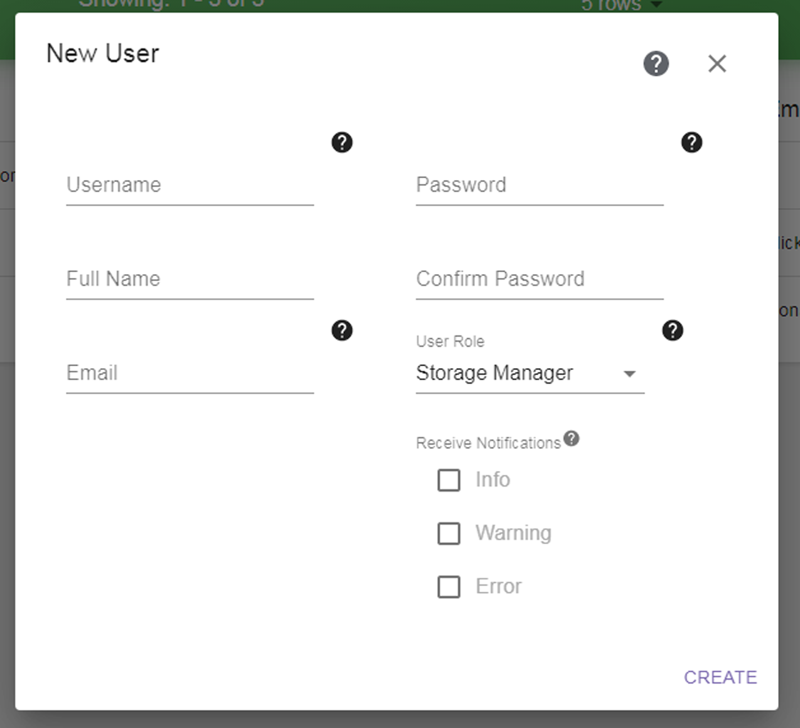The height and width of the screenshot is (728, 800).
Task: Show help for the Password field
Action: (691, 142)
